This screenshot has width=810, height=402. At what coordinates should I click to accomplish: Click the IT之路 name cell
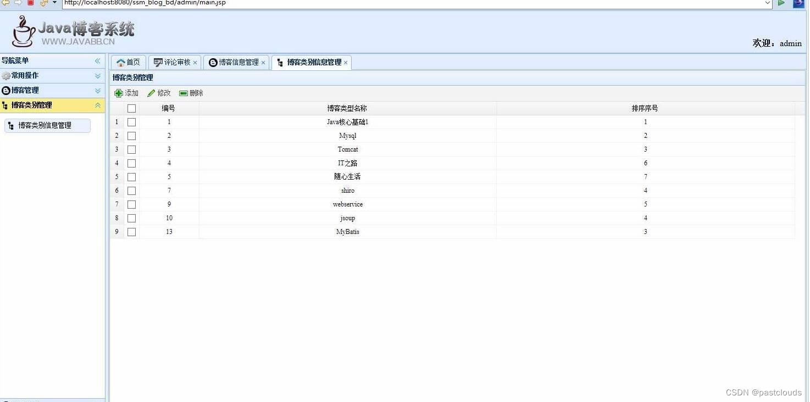point(347,164)
